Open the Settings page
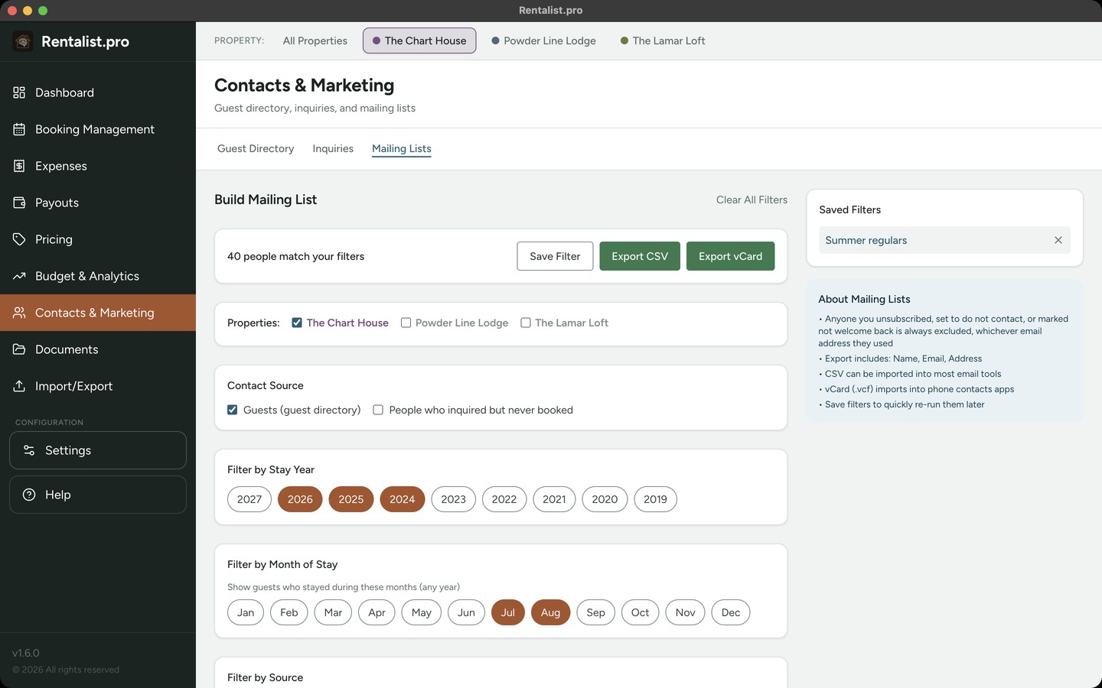 click(x=98, y=450)
